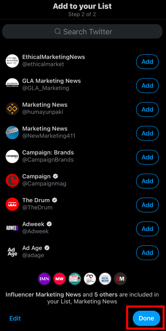Tap the Adweek logo avatar

click(x=12, y=228)
